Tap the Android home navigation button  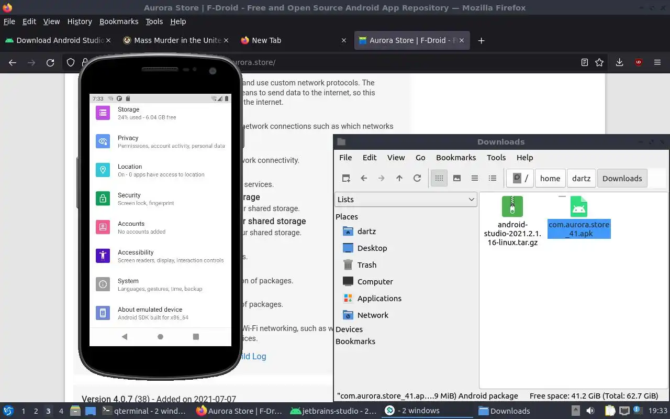(160, 337)
